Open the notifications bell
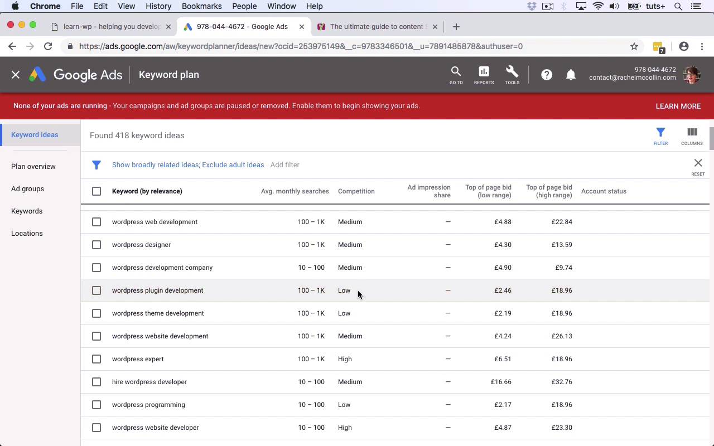The height and width of the screenshot is (446, 714). point(571,75)
